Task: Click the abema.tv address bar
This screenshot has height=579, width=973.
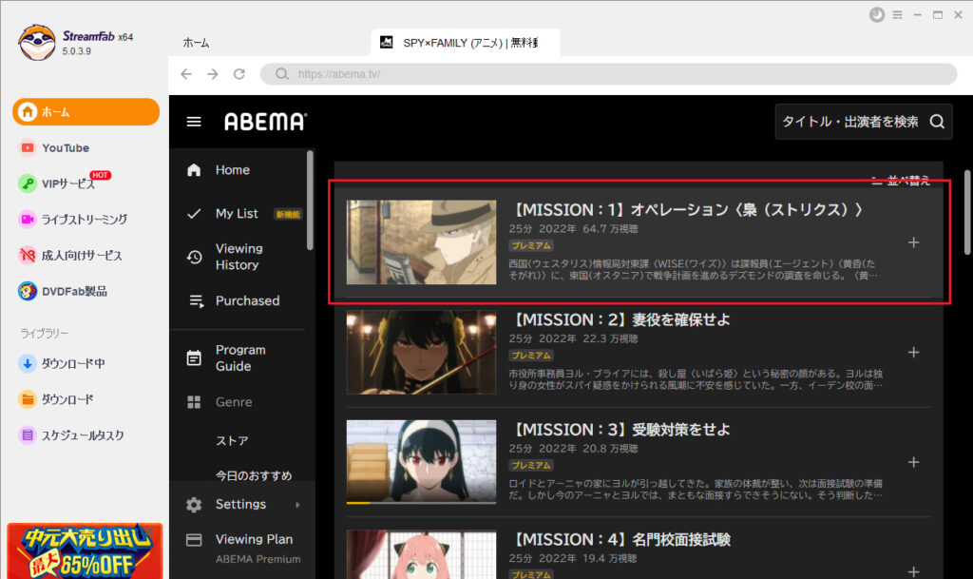Action: [608, 74]
